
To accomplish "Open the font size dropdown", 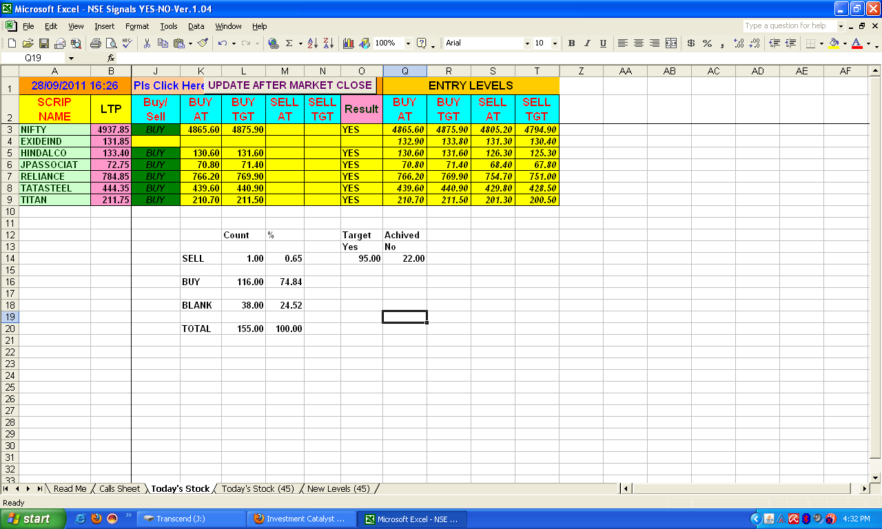I will click(556, 43).
